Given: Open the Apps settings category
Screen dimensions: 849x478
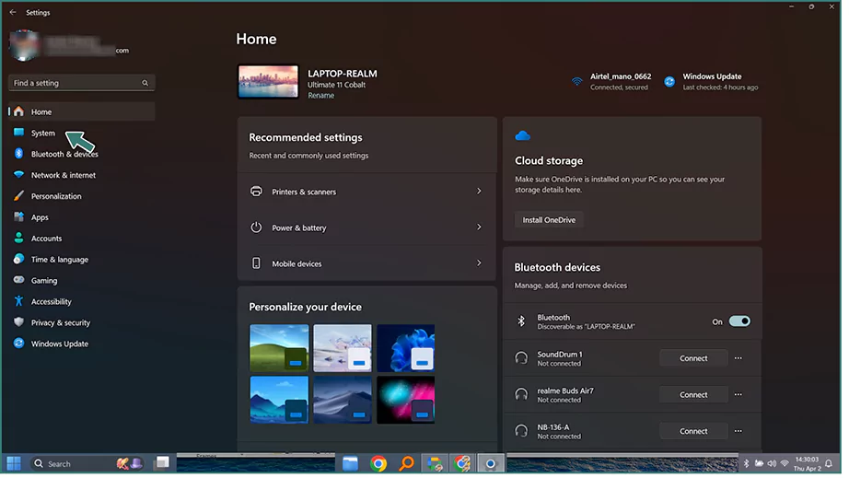Looking at the screenshot, I should (x=41, y=218).
